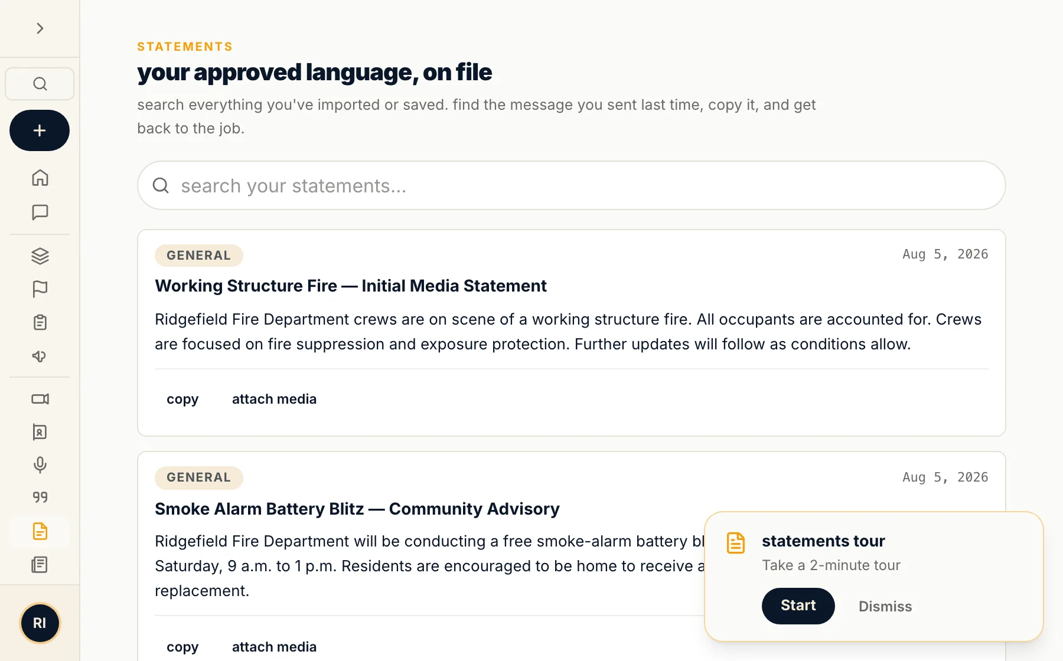Click GENERAL tag on Smoke Alarm card
This screenshot has height=661, width=1063.
tap(199, 477)
